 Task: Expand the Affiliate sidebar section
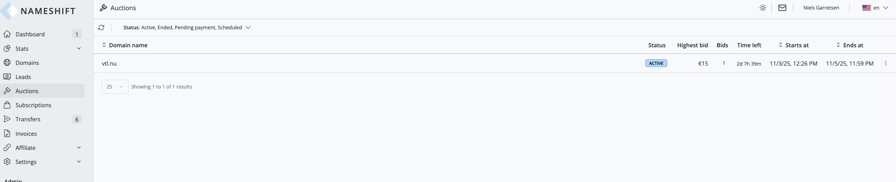point(79,147)
